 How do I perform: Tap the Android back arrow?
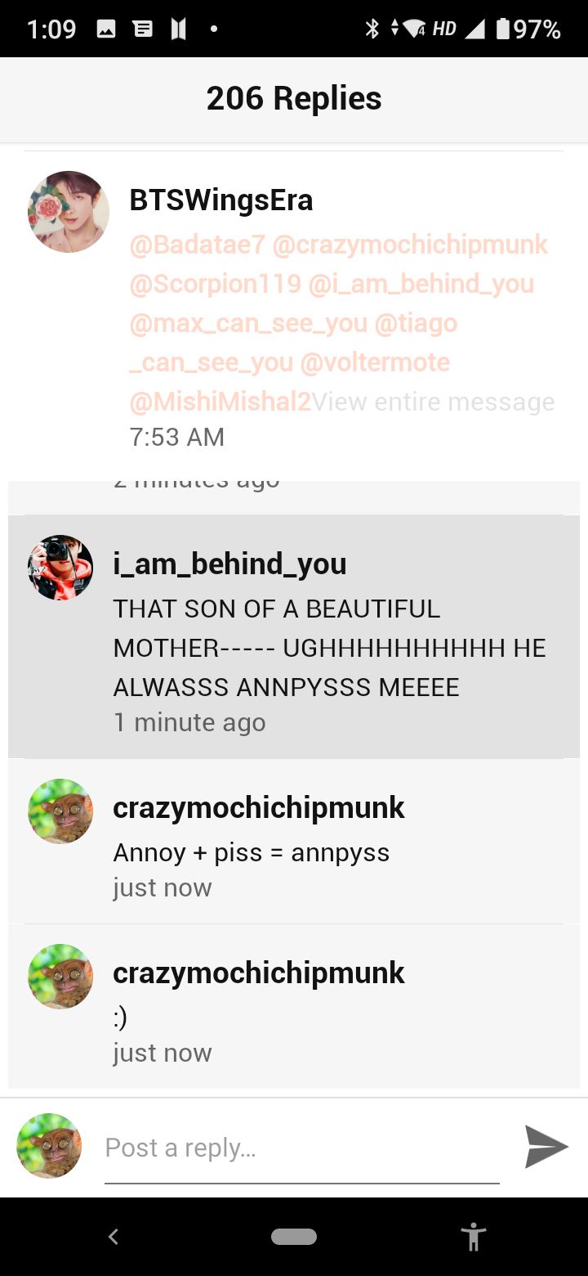[114, 1236]
